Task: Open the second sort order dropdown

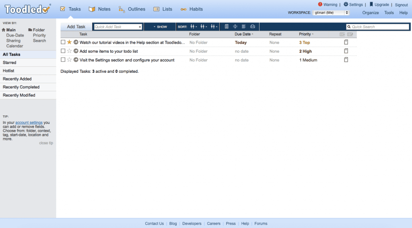Action: tap(204, 27)
